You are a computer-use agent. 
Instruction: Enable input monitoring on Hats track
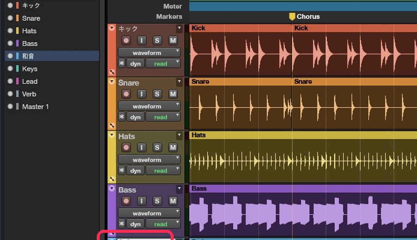[142, 147]
